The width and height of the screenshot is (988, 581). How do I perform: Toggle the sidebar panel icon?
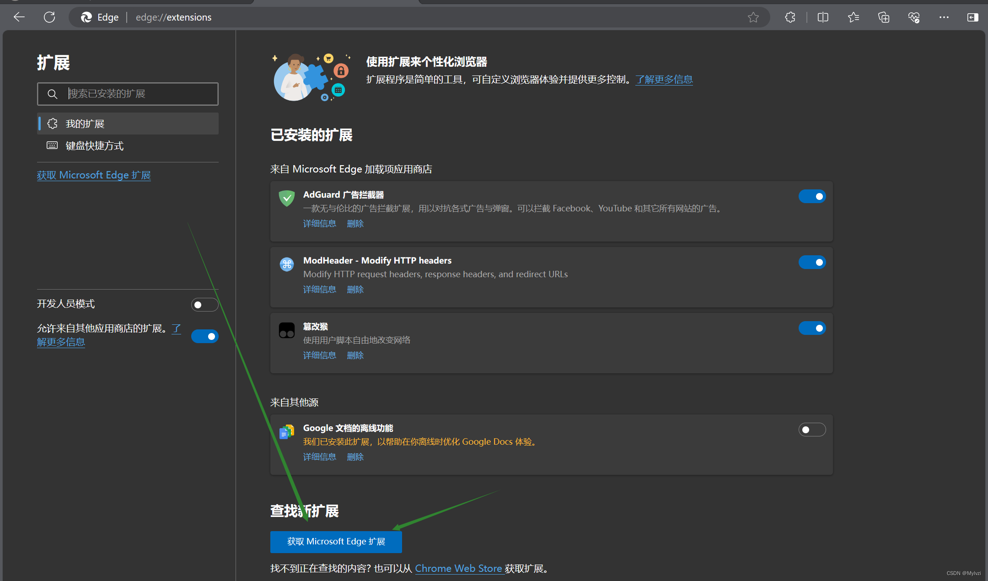tap(973, 17)
